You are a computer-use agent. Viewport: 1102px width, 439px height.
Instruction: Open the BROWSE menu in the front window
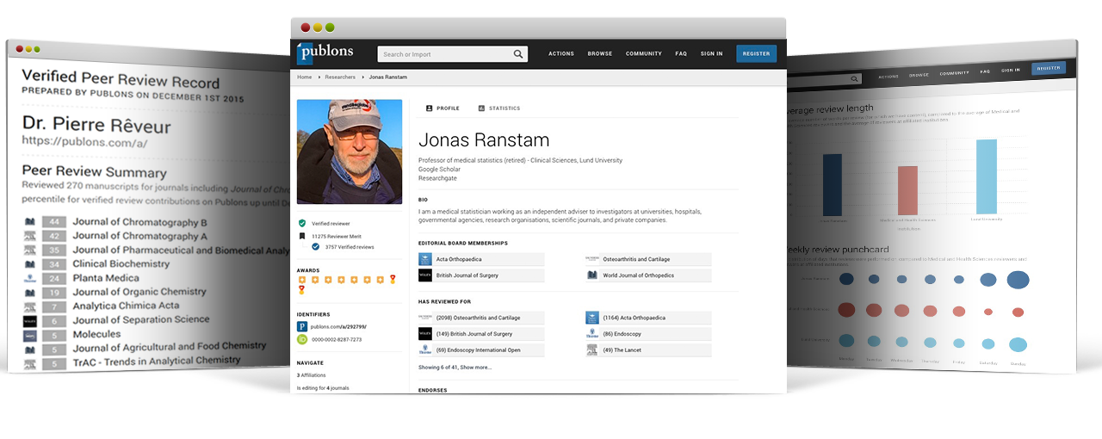600,53
